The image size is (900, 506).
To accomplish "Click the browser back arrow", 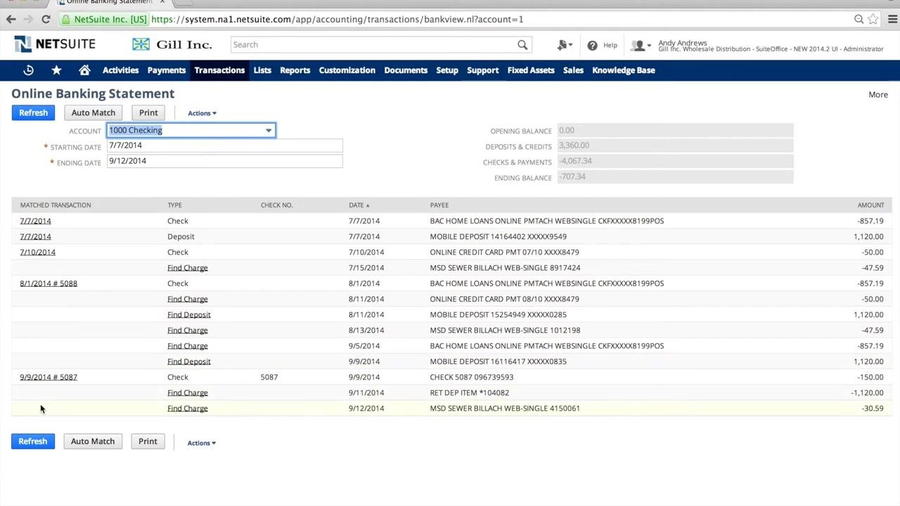I will 11,19.
